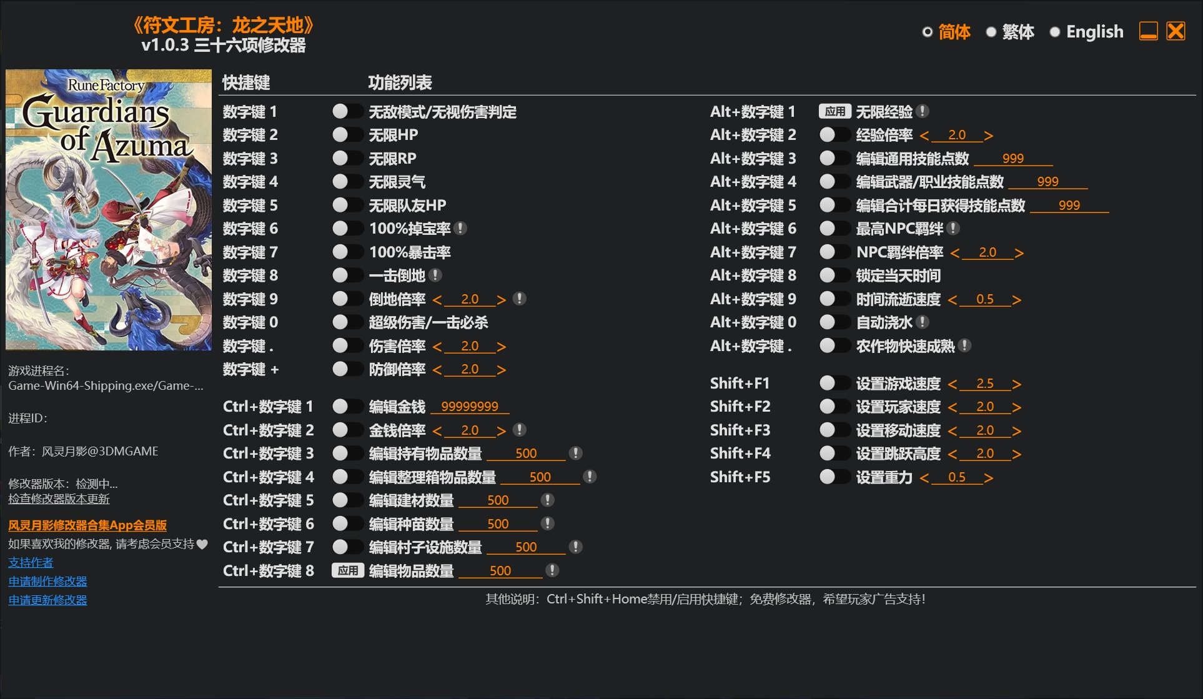1203x699 pixels.
Task: Click the 应用 button for 无限经验
Action: click(x=835, y=111)
